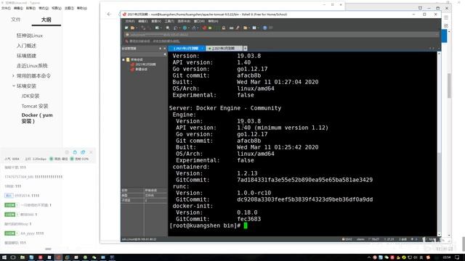Open the 窗口 menu in Xshell
465x261 pixels.
pos(199,21)
